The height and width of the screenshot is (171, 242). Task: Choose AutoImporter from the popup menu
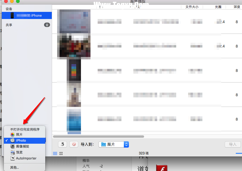point(25,158)
